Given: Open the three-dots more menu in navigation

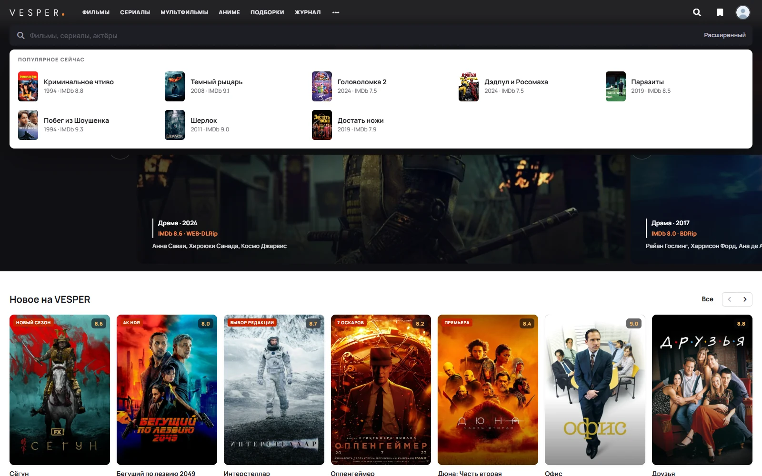Looking at the screenshot, I should point(336,12).
